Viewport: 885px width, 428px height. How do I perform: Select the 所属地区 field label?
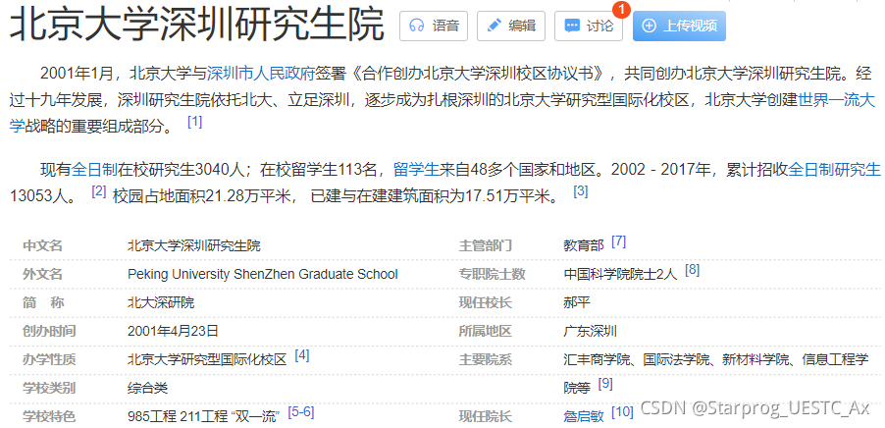pos(486,332)
